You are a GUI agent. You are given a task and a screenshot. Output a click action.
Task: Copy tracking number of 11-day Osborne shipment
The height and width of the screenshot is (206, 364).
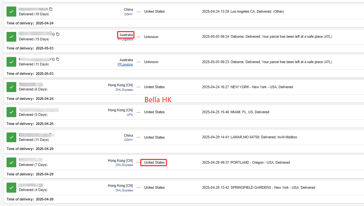coord(58,59)
